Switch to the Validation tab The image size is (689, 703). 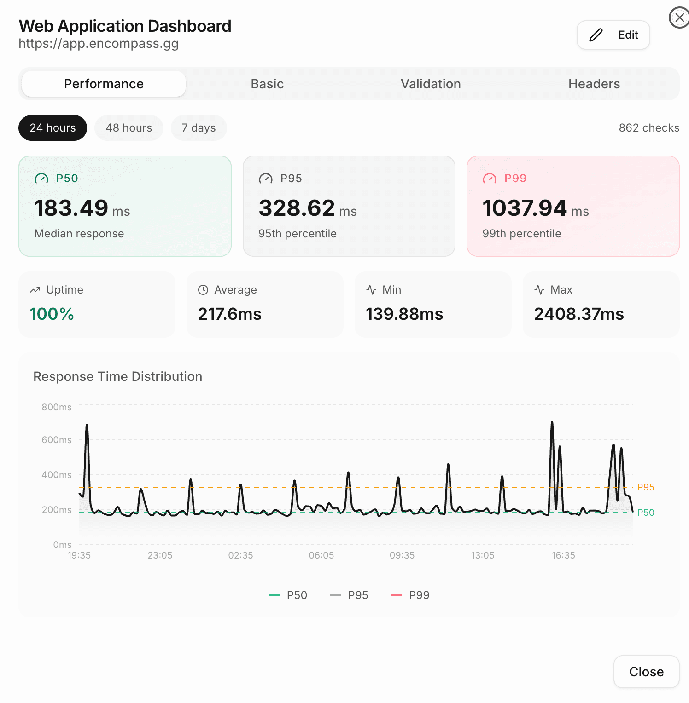coord(431,84)
